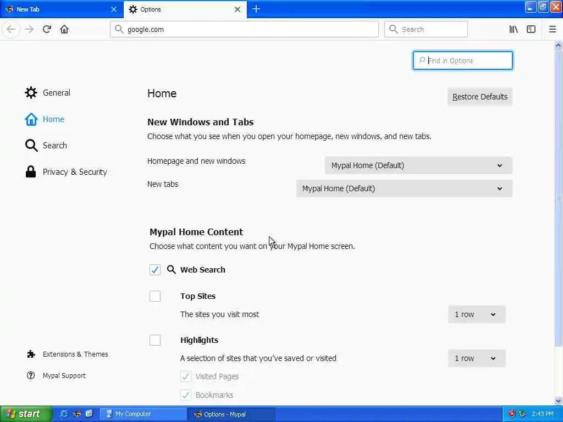
Task: Reload the current page
Action: pos(47,29)
